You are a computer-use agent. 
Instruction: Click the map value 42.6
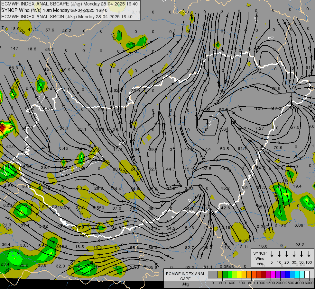(226, 208)
